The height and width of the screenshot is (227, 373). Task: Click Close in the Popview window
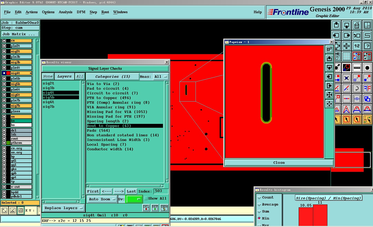click(279, 163)
